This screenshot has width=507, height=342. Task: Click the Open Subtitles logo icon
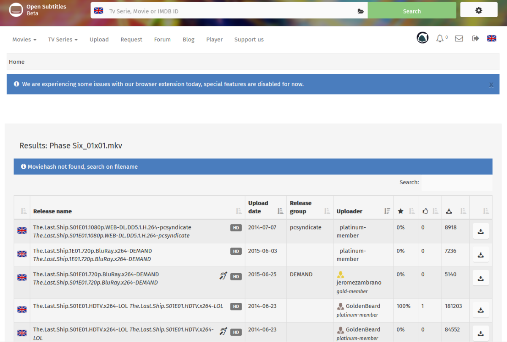(16, 10)
